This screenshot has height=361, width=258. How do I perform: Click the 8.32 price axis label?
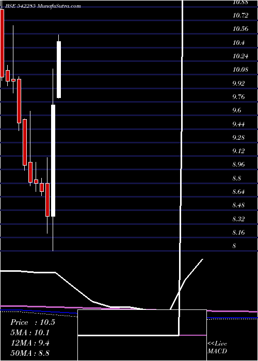coord(238,219)
